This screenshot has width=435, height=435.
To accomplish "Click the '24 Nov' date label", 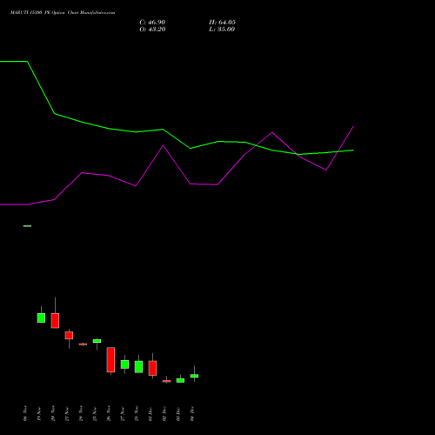I will point(81,414).
